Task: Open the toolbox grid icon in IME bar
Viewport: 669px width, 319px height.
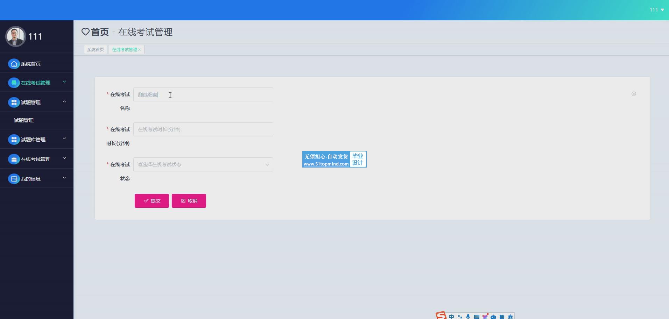Action: pyautogui.click(x=502, y=317)
